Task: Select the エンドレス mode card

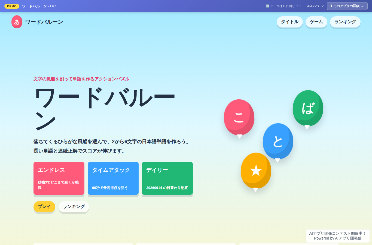Action: pos(59,178)
